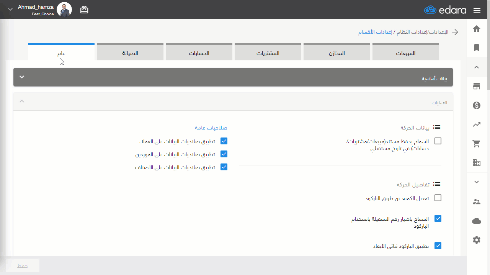Uncheck تطبيق صلاحيات البيانات على العملاء
The image size is (490, 275).
pyautogui.click(x=224, y=141)
